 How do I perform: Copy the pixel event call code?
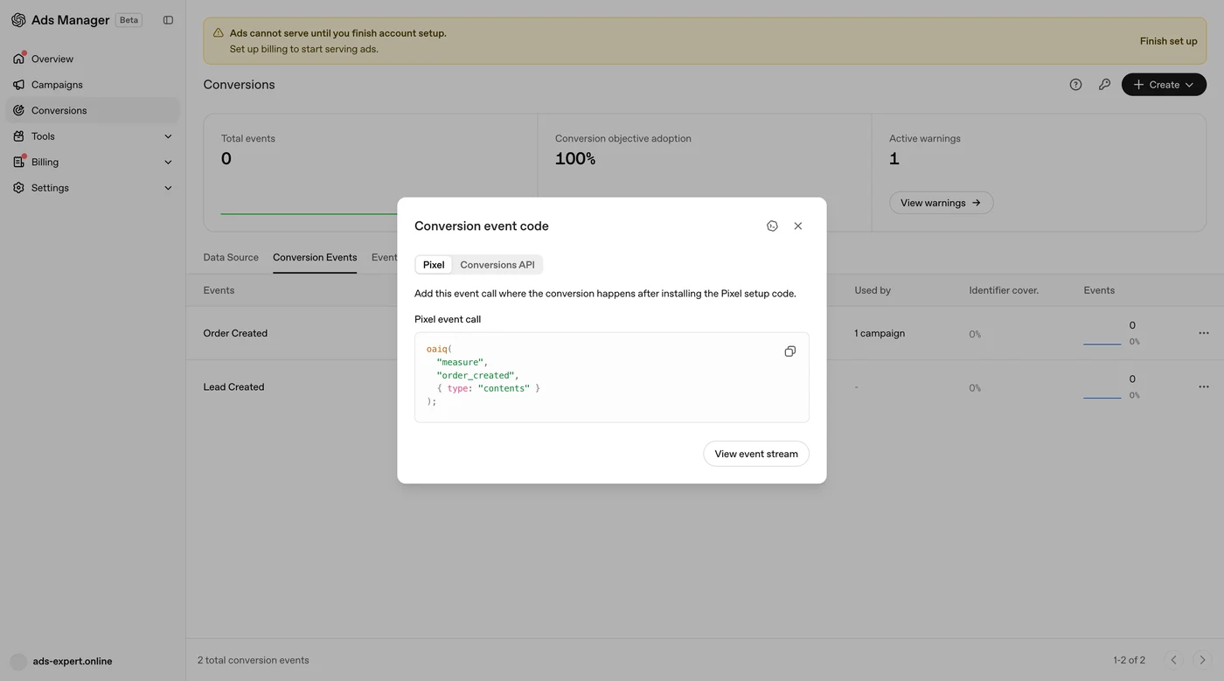coord(789,351)
